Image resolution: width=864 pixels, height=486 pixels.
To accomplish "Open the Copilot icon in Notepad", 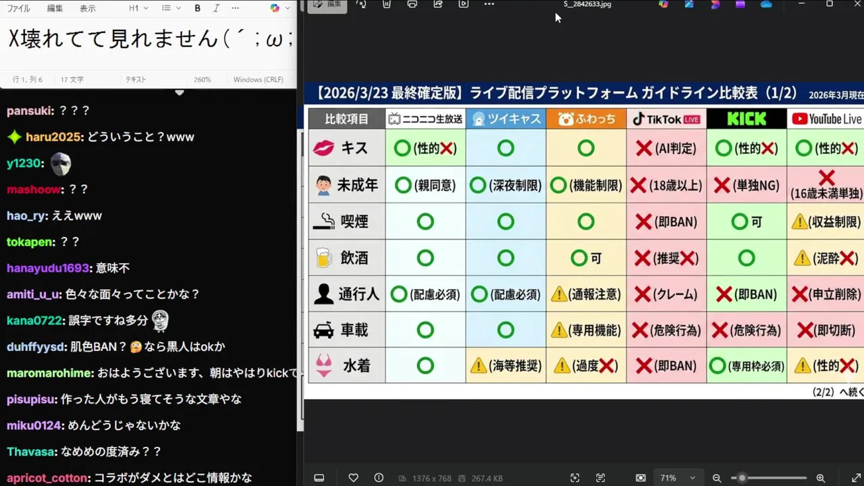I will (275, 8).
